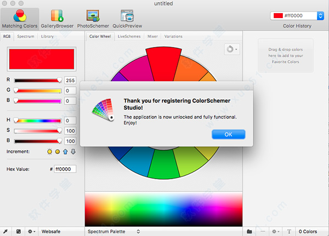Open the Spectrum Palette selector dropdown

click(x=114, y=232)
